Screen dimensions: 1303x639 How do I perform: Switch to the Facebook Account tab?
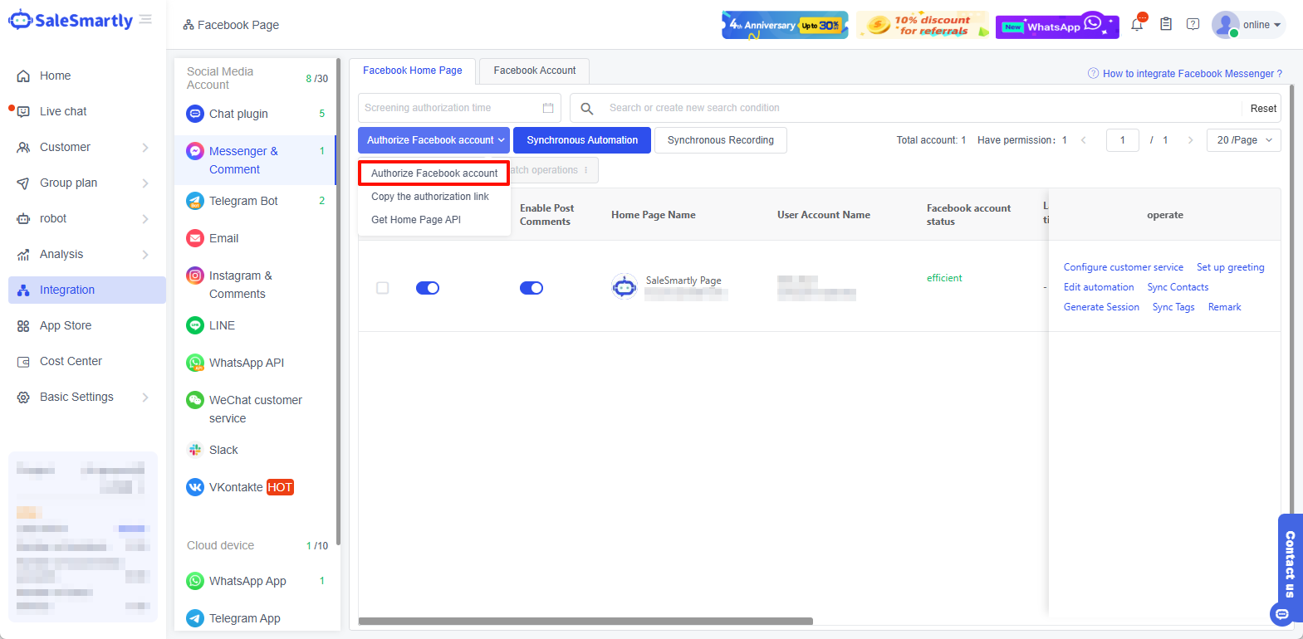point(534,71)
